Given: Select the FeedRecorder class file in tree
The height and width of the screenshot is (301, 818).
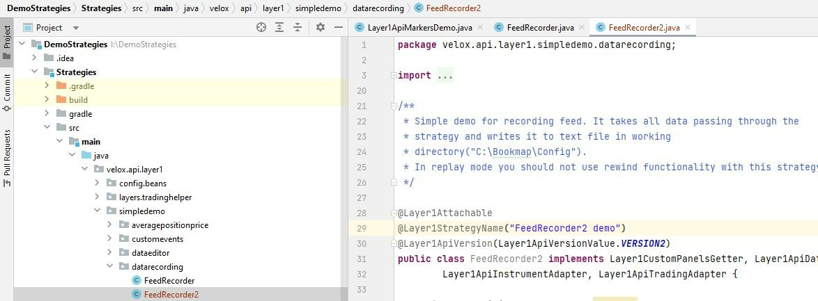Looking at the screenshot, I should pyautogui.click(x=169, y=281).
